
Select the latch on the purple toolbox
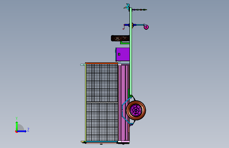pyautogui.click(x=119, y=54)
